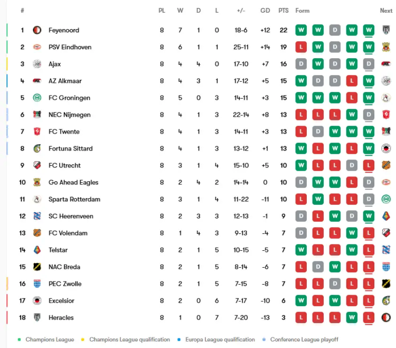This screenshot has height=348, width=396.
Task: Click the Champions League legend green dot
Action: 20,340
